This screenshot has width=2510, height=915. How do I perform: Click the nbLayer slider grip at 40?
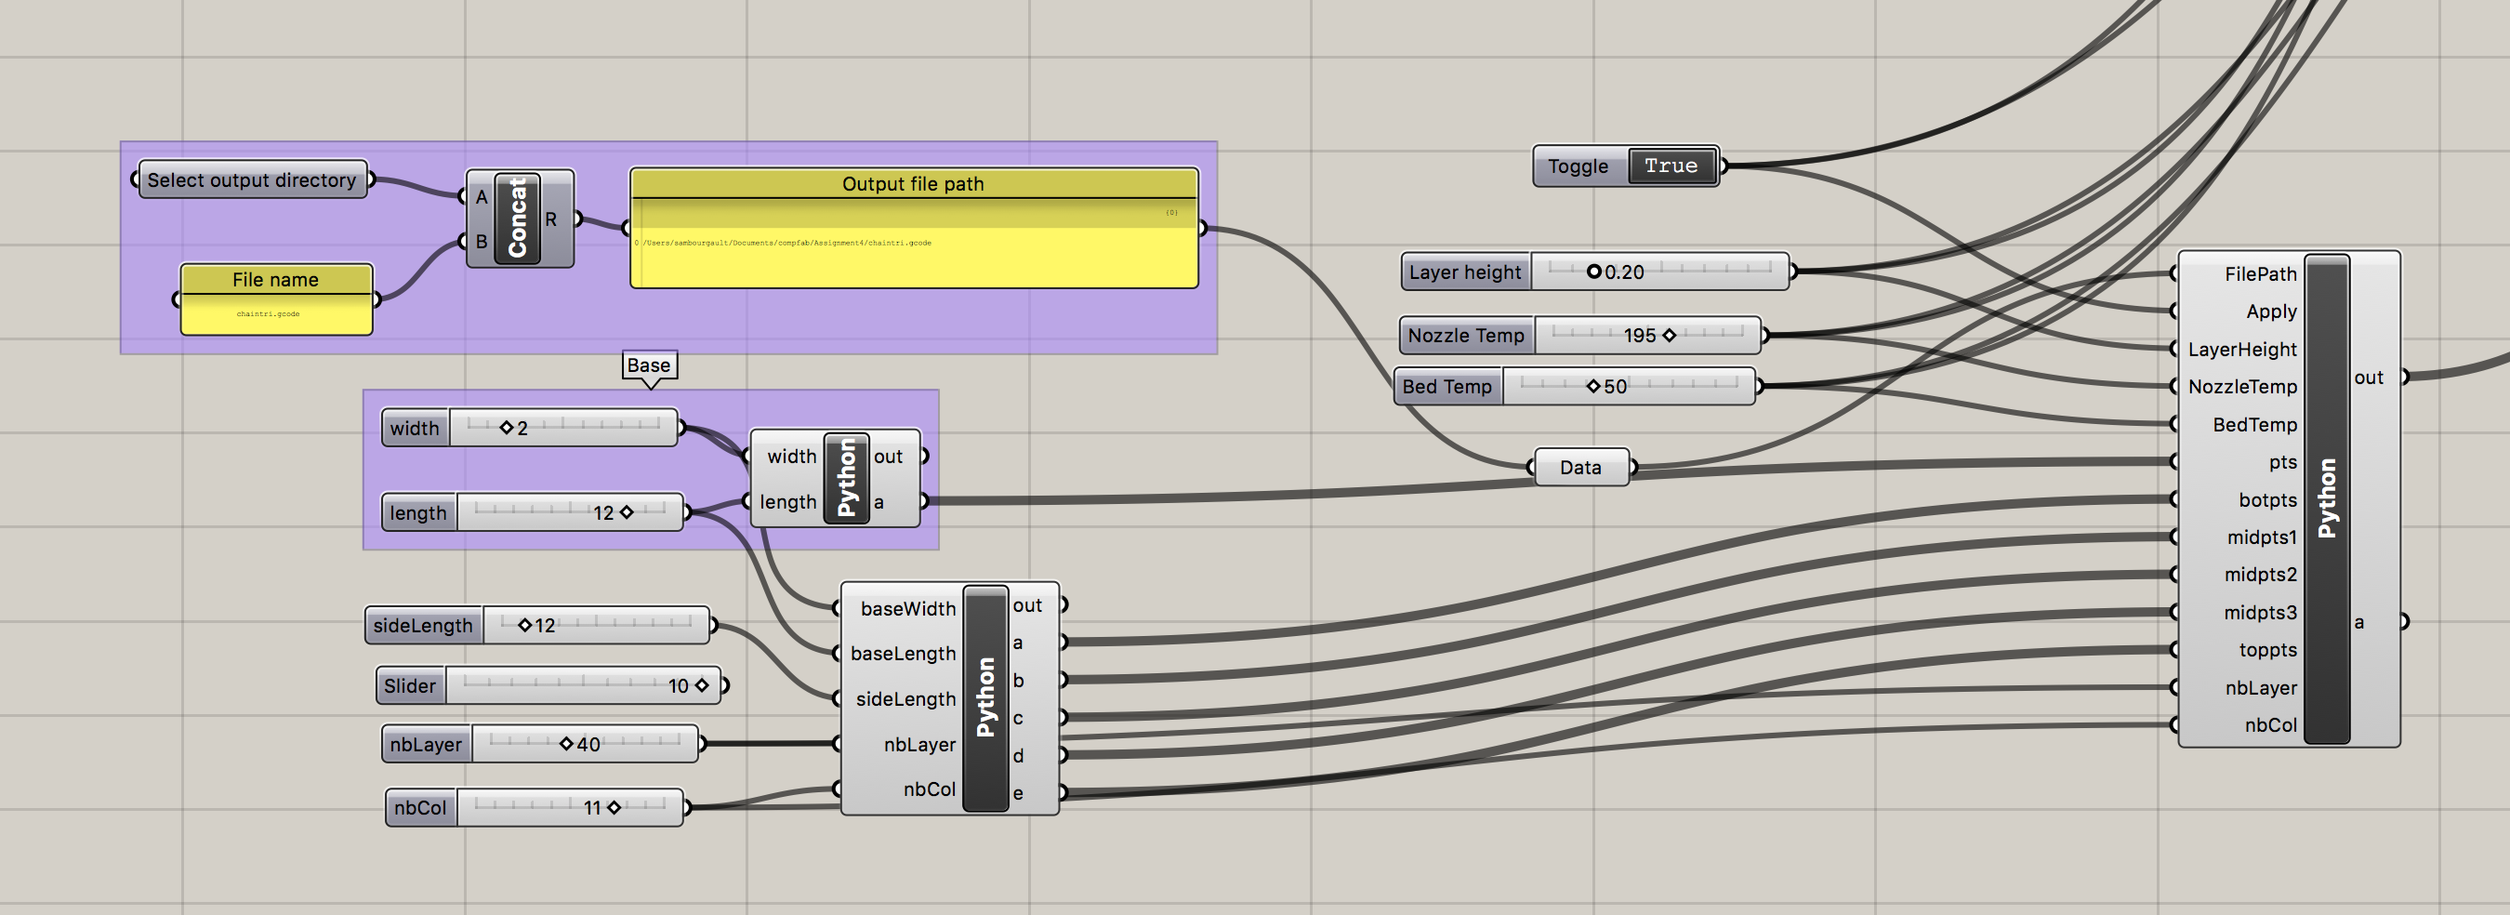click(566, 744)
